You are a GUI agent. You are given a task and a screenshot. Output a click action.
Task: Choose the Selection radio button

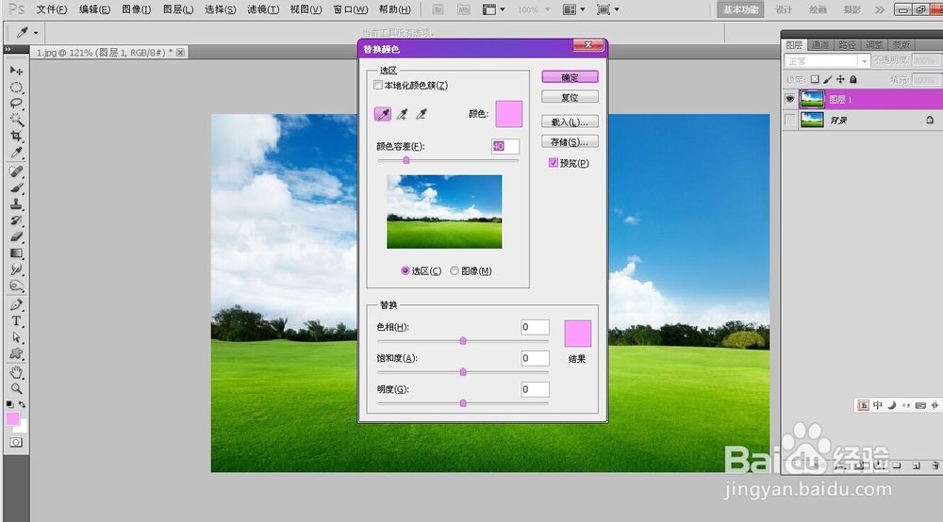405,271
